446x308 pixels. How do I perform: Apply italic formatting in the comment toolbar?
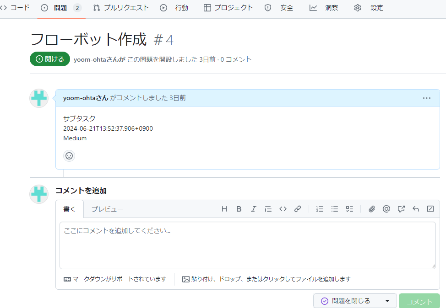click(x=253, y=209)
